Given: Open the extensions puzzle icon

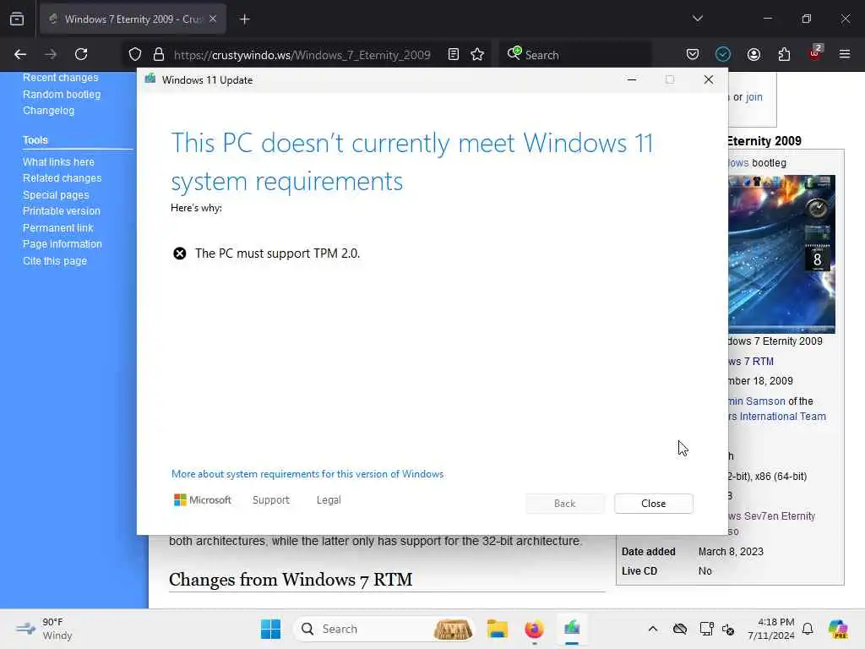Looking at the screenshot, I should 784,54.
